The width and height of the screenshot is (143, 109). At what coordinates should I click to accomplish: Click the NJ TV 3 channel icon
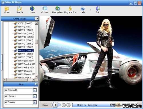tap(16, 50)
